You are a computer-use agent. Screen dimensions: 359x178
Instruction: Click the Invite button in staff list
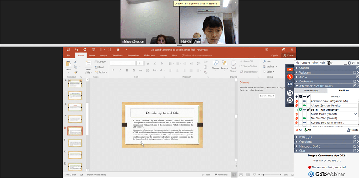click(353, 130)
